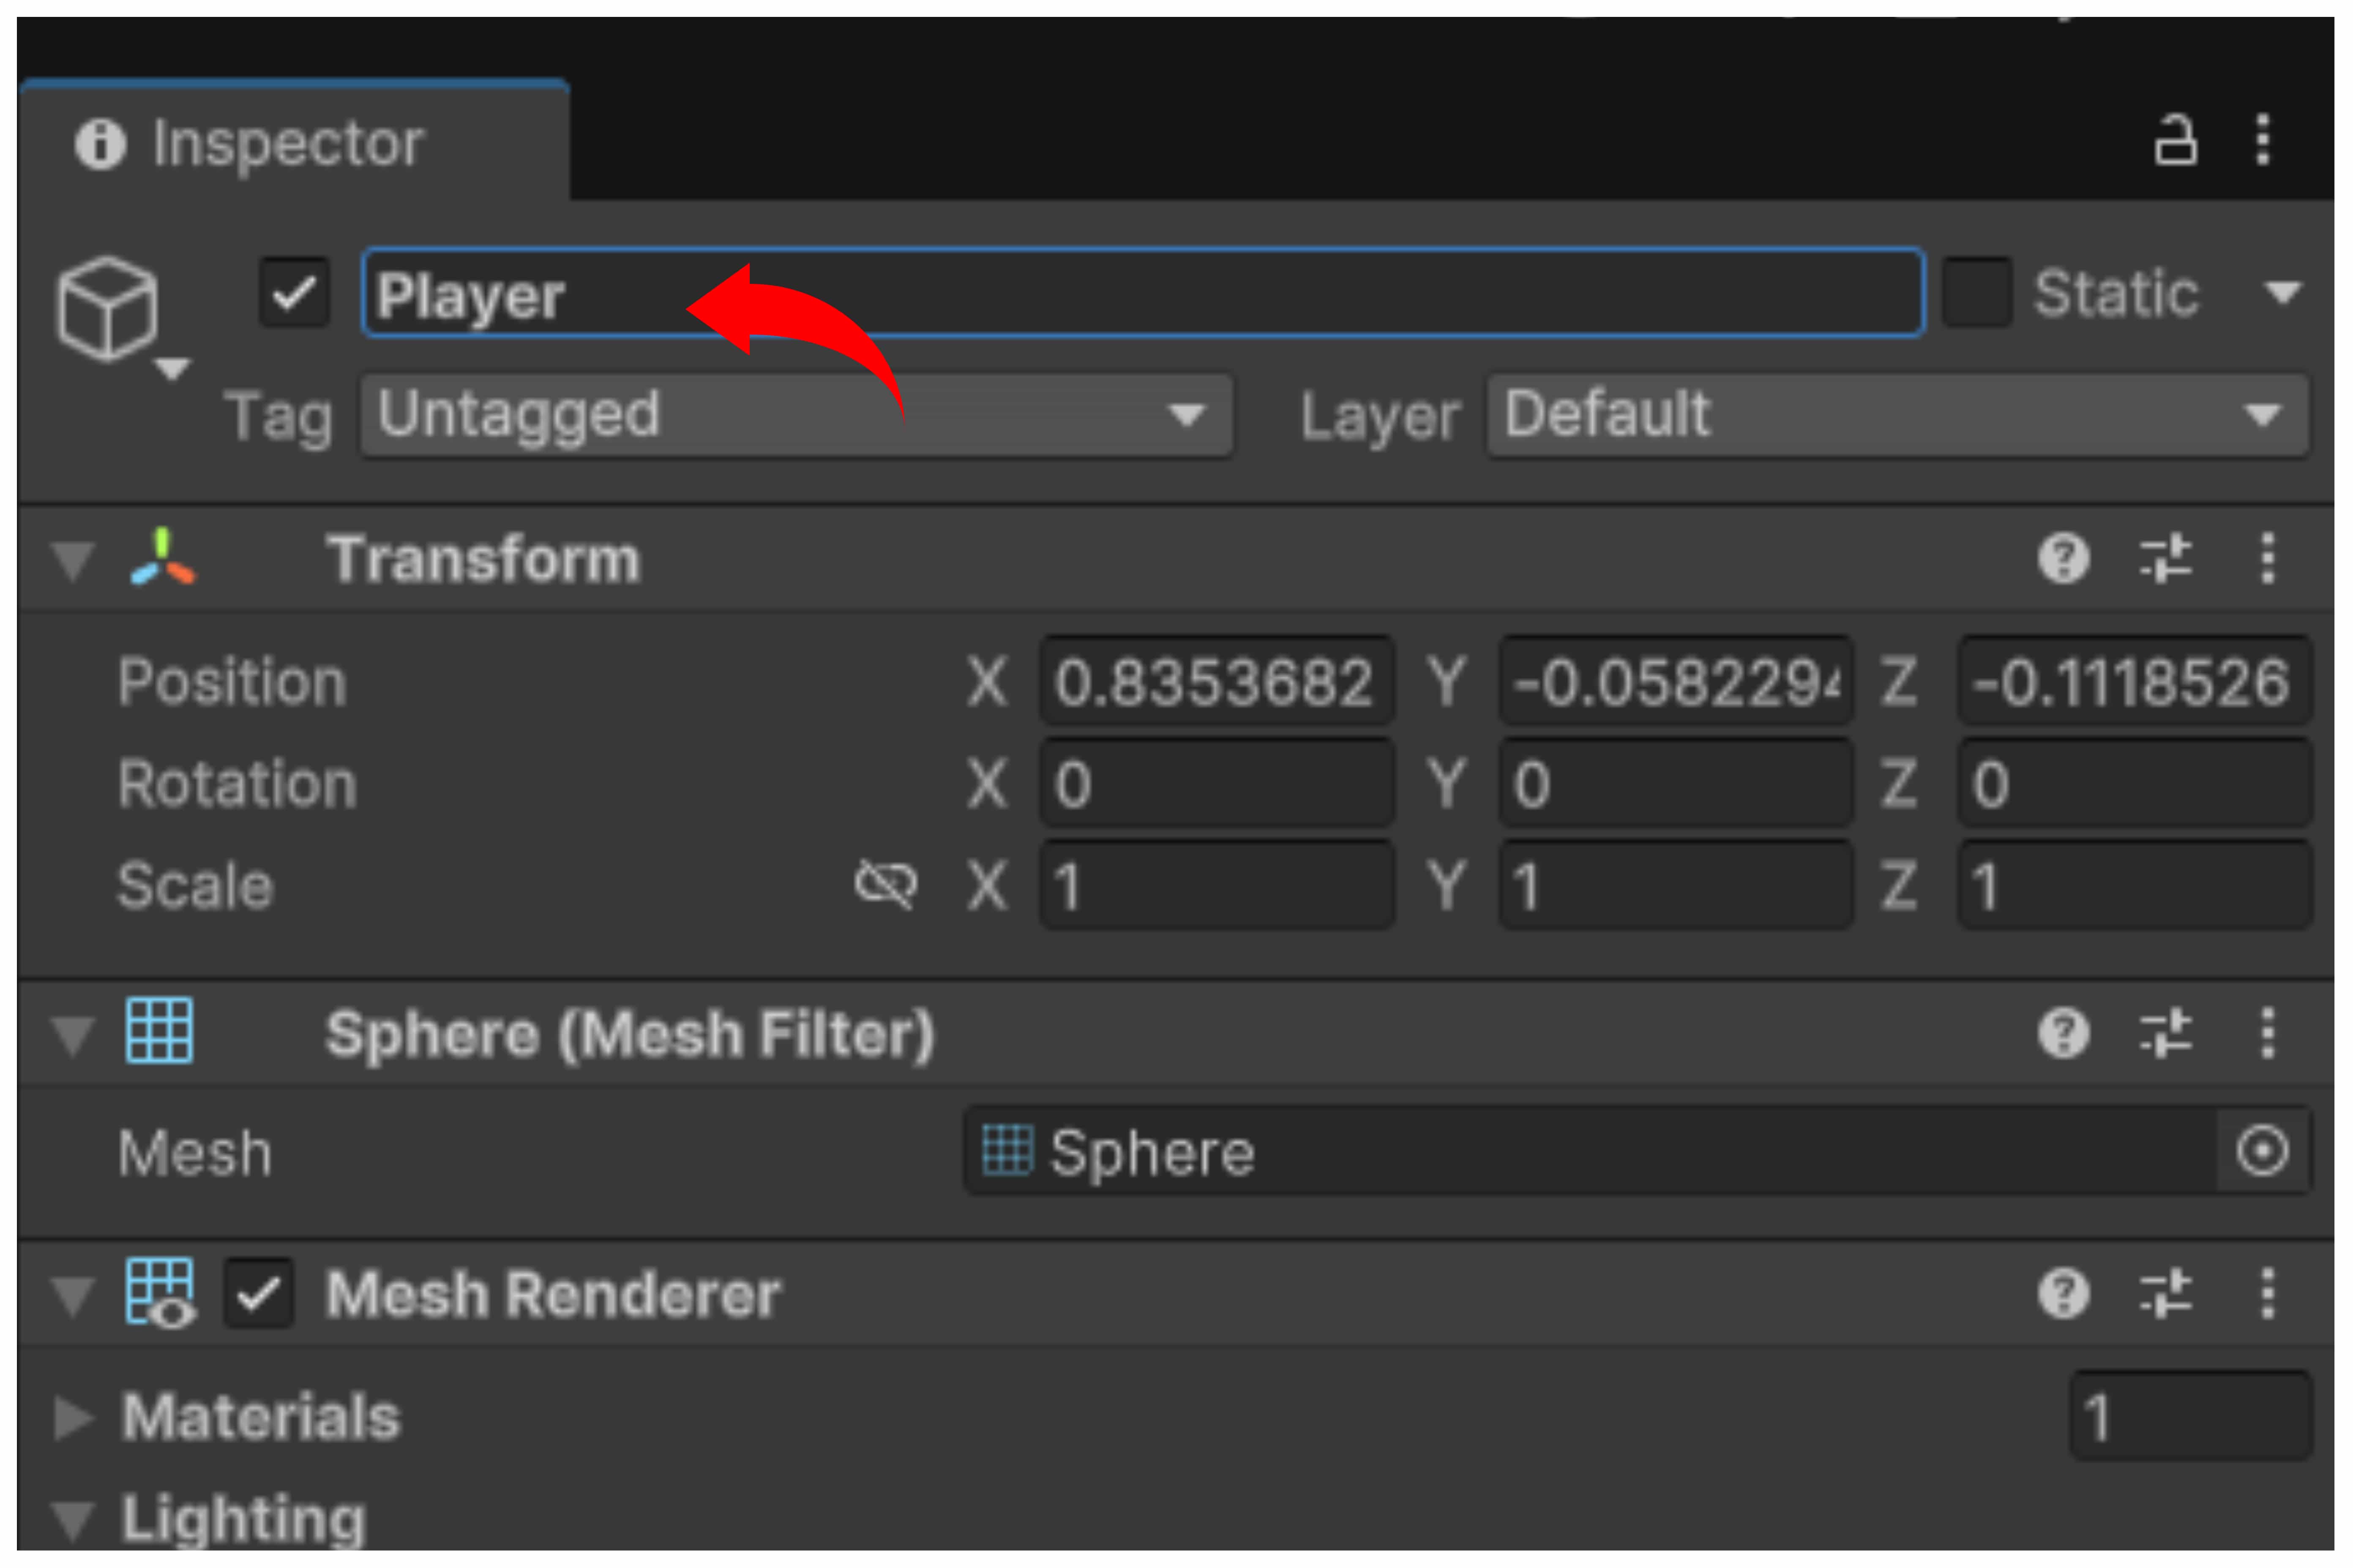
Task: Open Mesh object picker circle
Action: point(2262,1151)
